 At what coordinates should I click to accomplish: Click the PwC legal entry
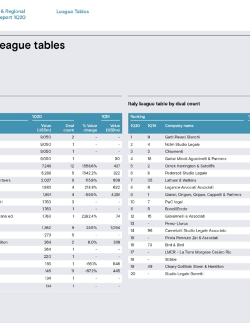pos(174,202)
